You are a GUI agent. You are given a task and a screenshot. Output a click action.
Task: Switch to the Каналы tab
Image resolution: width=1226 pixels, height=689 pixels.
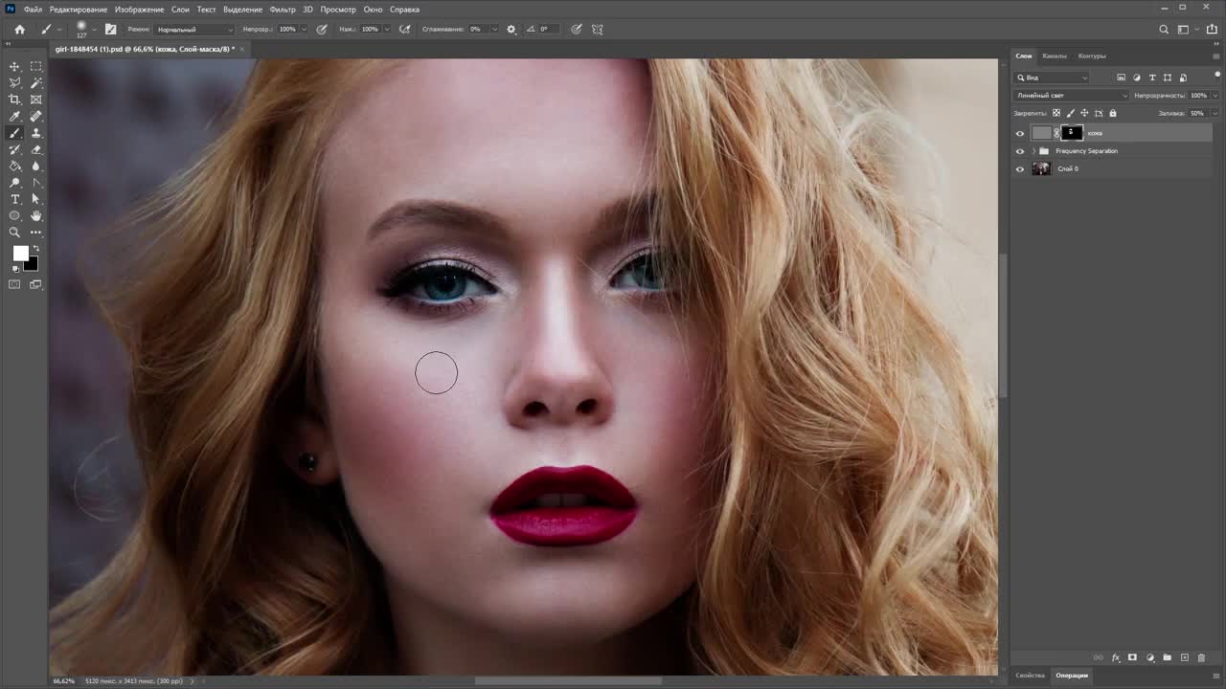coord(1055,56)
